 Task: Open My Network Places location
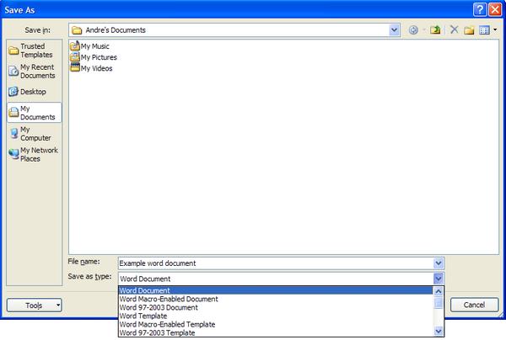35,155
